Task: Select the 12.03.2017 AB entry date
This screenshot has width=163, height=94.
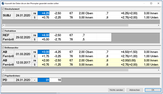Action: (23, 62)
